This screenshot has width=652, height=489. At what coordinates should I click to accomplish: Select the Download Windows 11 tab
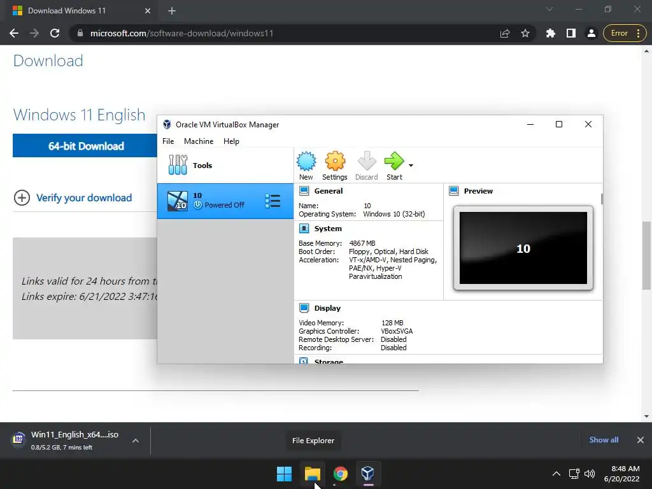(x=81, y=11)
